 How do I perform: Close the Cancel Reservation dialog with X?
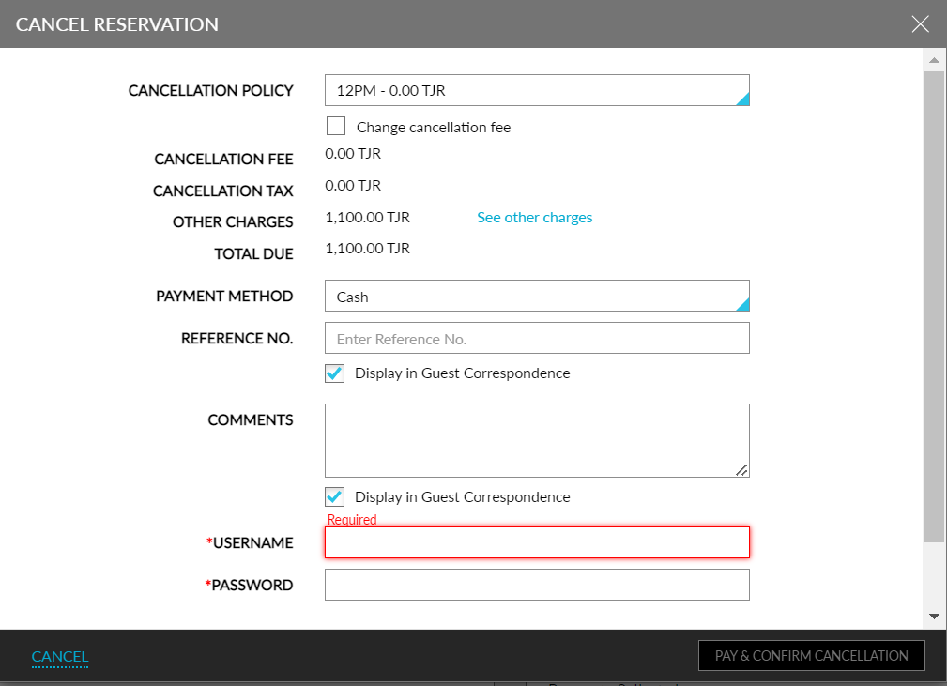pos(920,24)
